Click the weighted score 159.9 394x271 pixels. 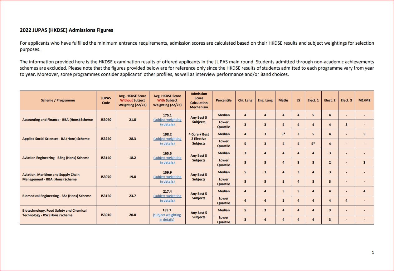(167, 172)
